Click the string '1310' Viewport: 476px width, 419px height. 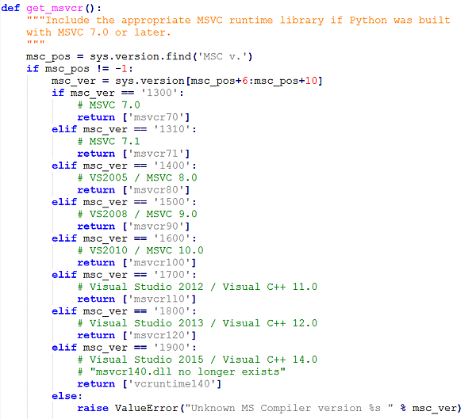(172, 129)
